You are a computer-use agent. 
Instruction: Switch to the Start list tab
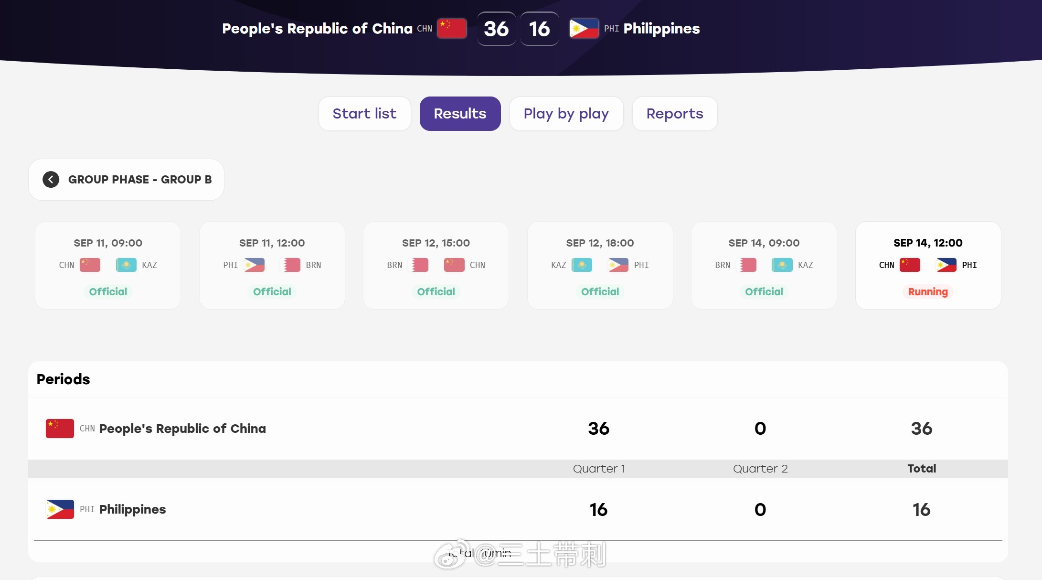click(364, 114)
